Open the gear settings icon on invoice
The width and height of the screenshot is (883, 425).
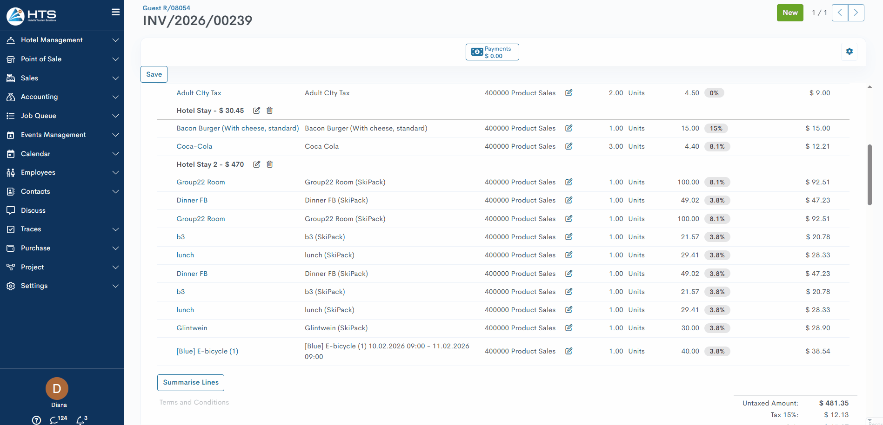tap(849, 52)
